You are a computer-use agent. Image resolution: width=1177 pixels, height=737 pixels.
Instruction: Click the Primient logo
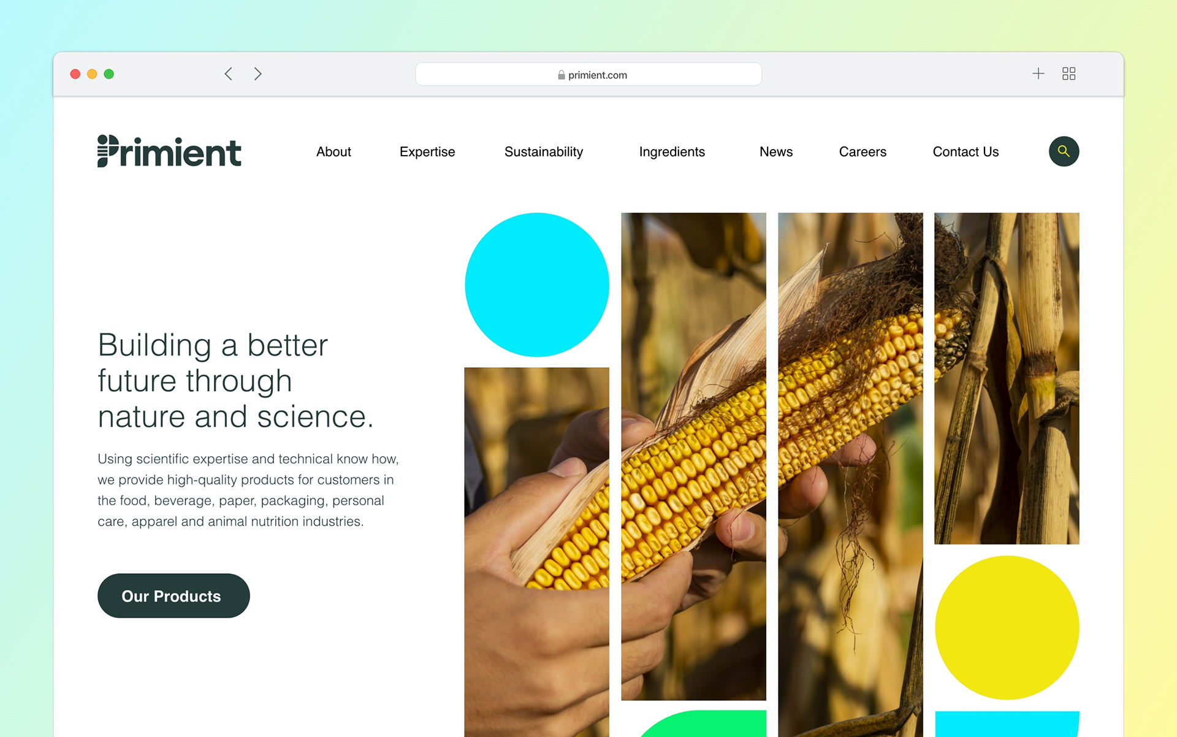[169, 151]
